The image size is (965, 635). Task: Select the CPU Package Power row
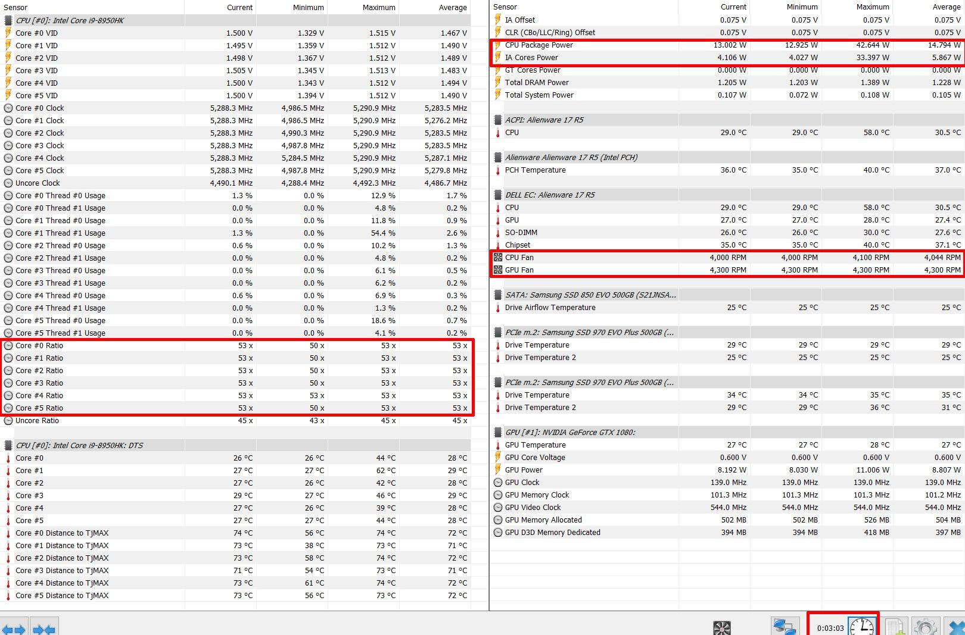[x=538, y=45]
